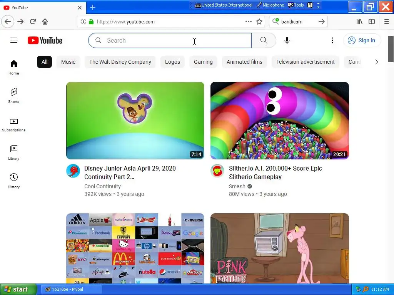This screenshot has width=394, height=295.
Task: Click the YouTube logo
Action: coord(45,40)
